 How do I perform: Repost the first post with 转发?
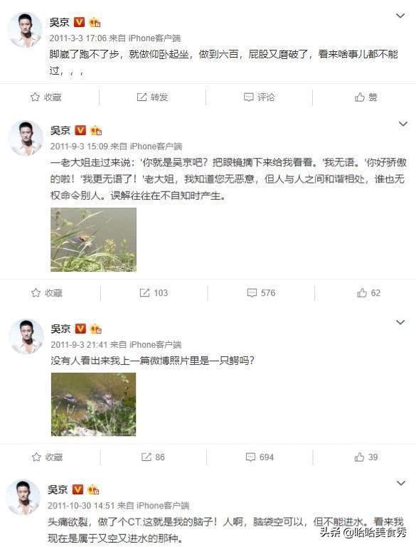[152, 97]
